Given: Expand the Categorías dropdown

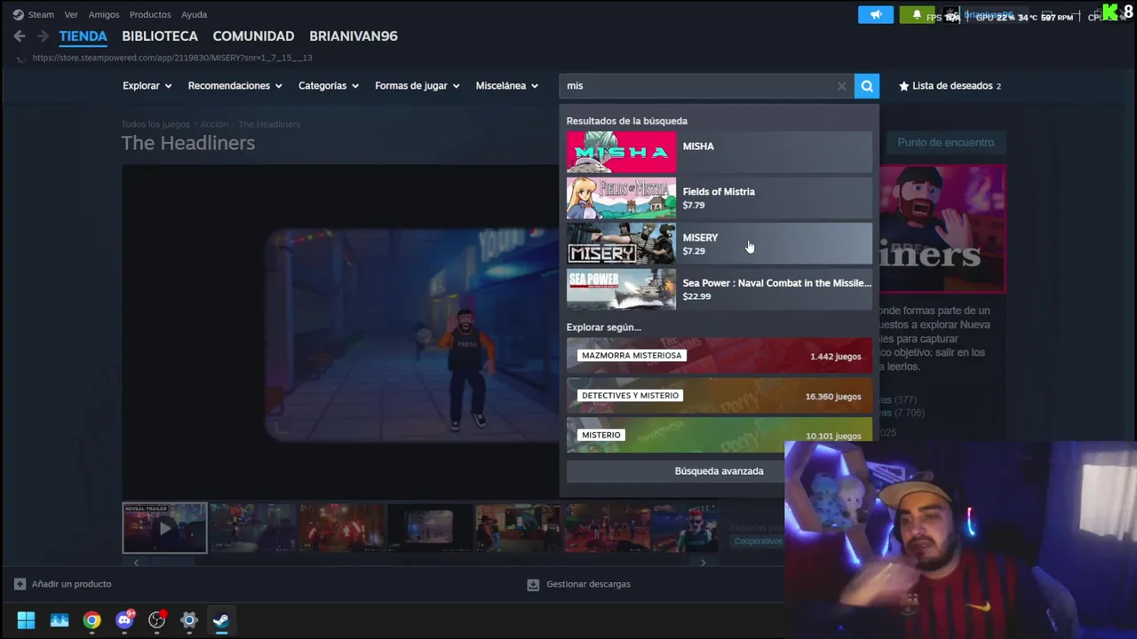Looking at the screenshot, I should [x=329, y=86].
